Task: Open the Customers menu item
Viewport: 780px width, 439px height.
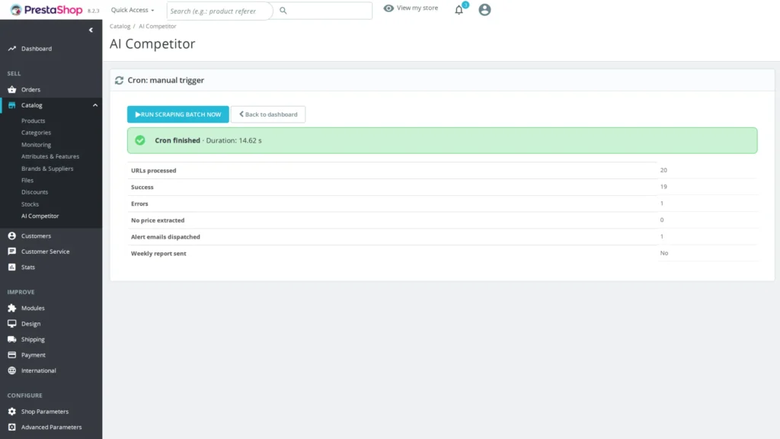Action: click(36, 236)
